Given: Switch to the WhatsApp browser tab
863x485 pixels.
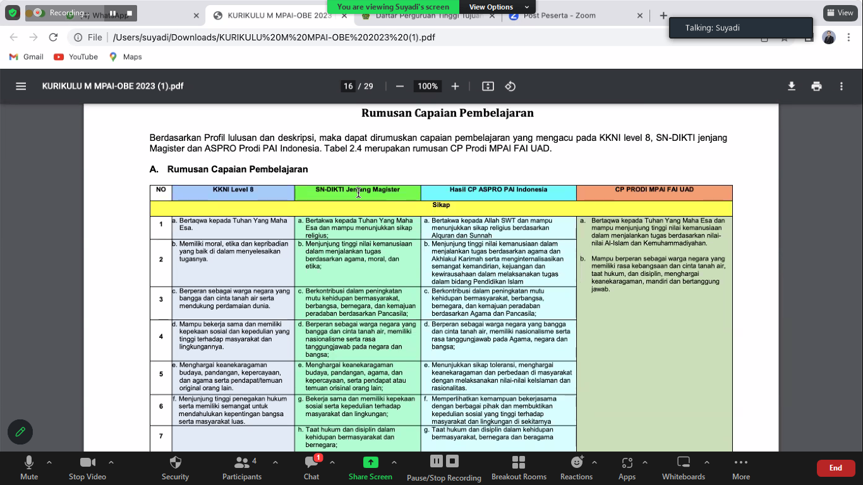Looking at the screenshot, I should (133, 16).
